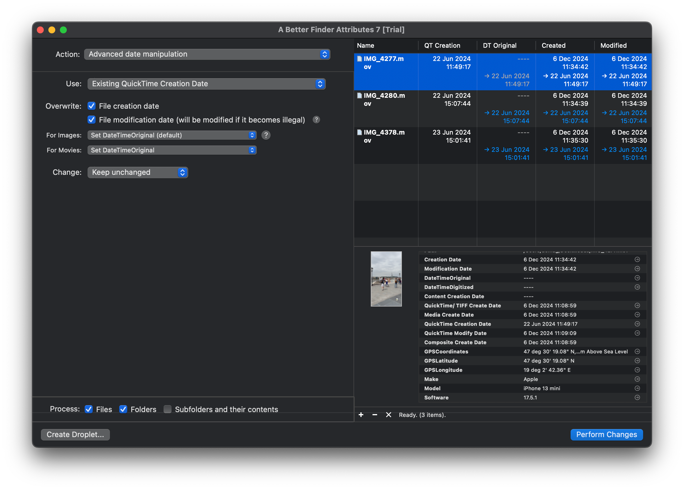The height and width of the screenshot is (490, 684).
Task: Open Existing QuickTime Creation Date dropdown
Action: click(206, 84)
